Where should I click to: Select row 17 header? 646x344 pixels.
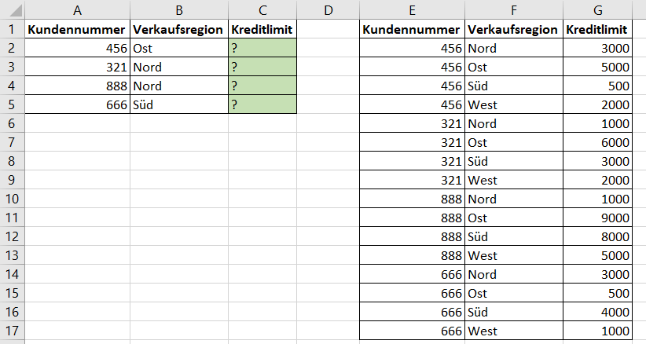pyautogui.click(x=13, y=331)
